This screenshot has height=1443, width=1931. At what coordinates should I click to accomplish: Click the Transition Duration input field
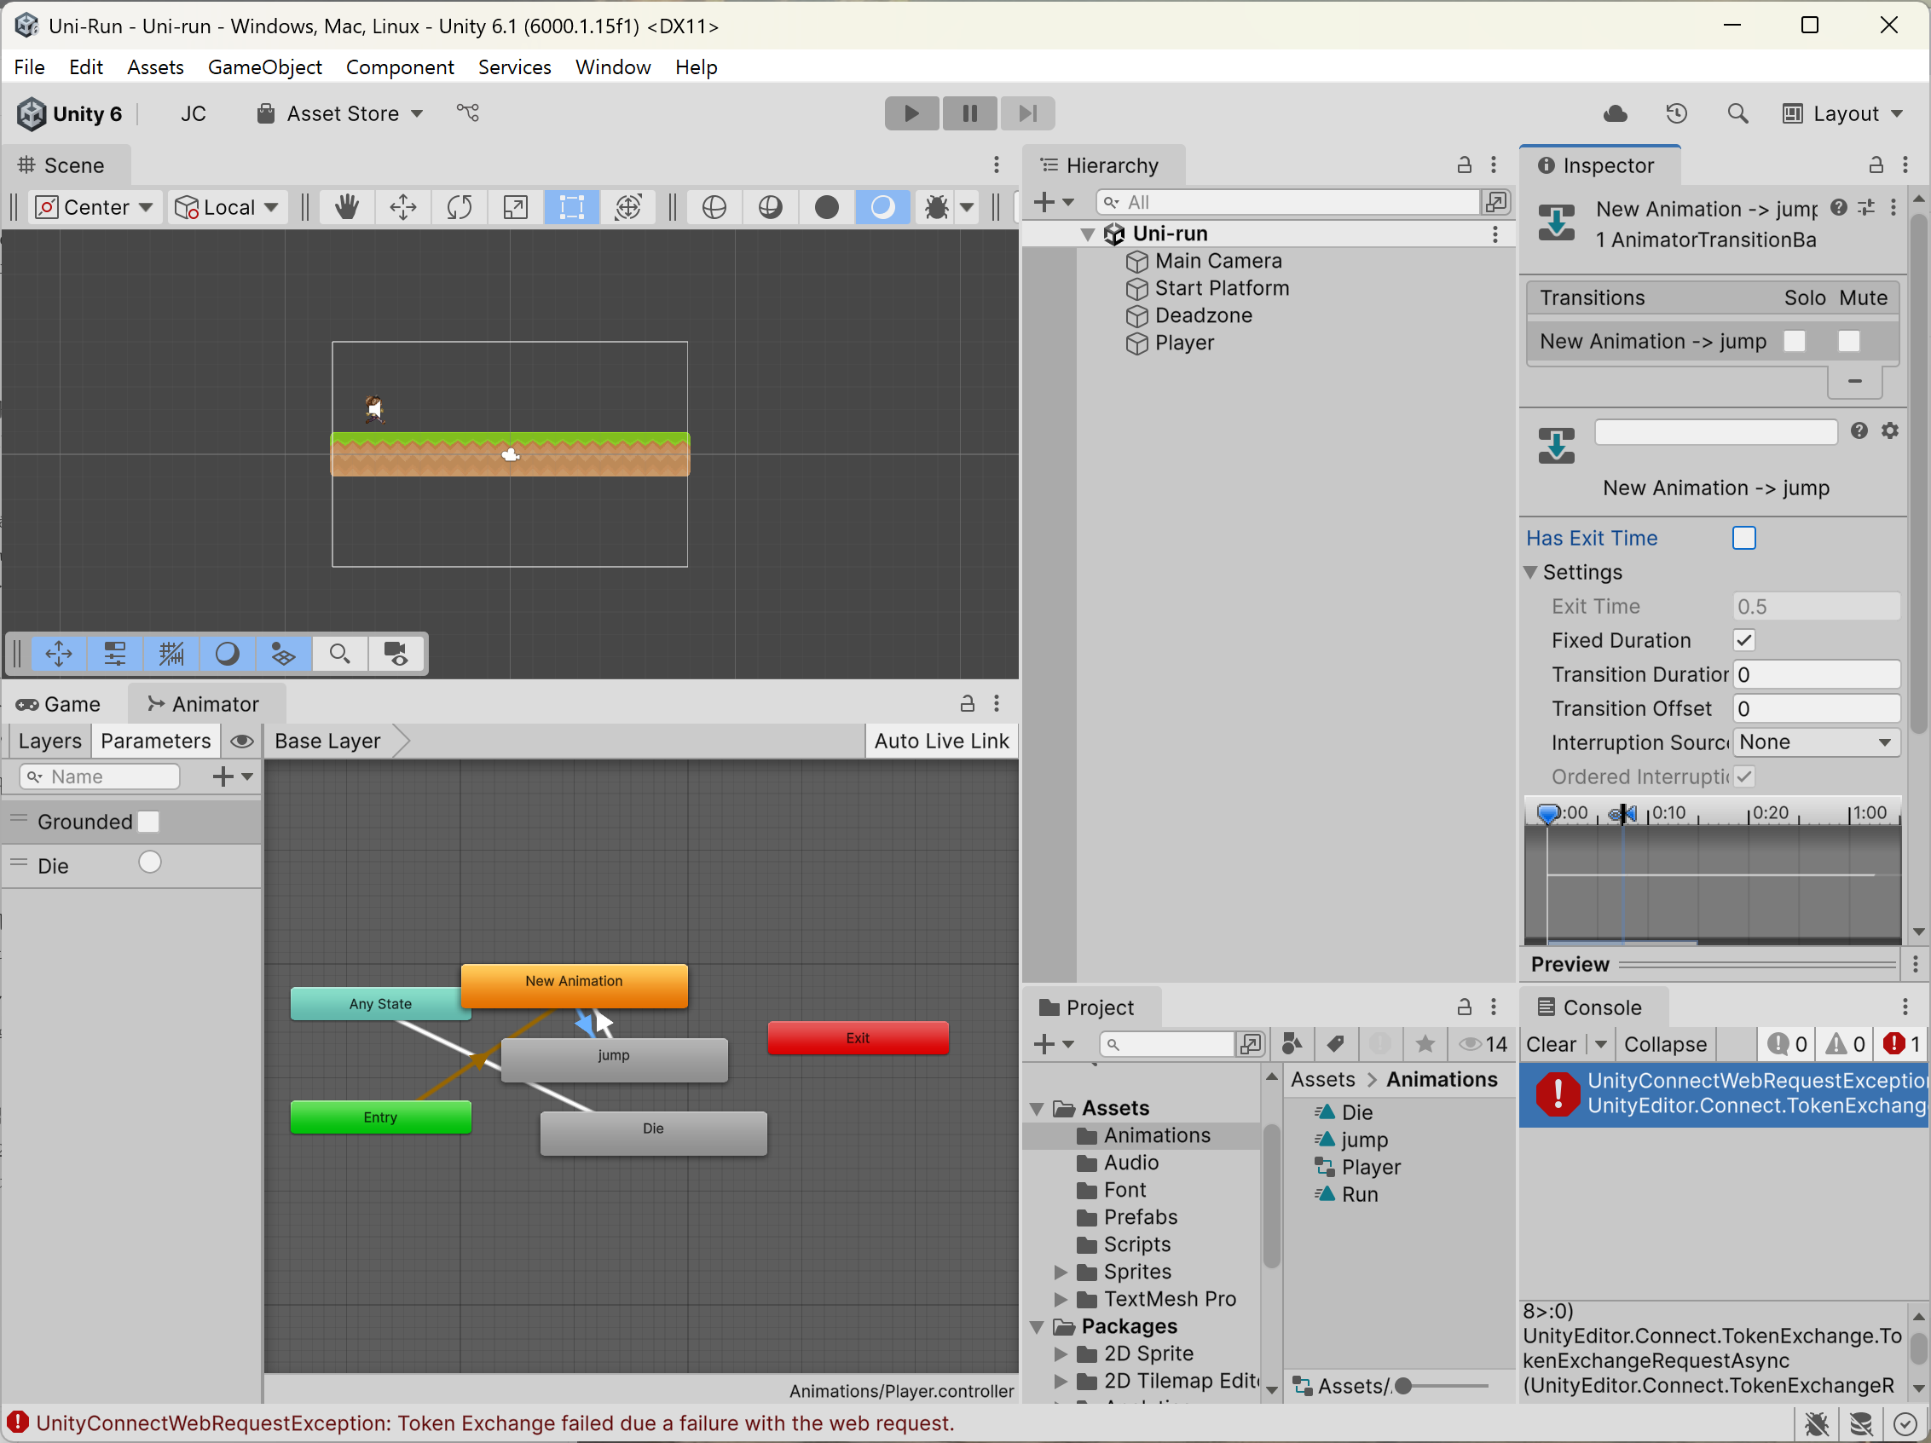click(x=1815, y=674)
